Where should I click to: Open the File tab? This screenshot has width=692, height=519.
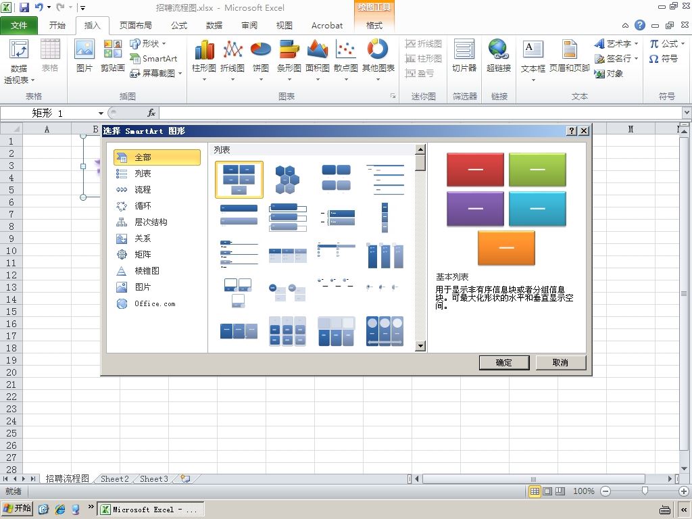pyautogui.click(x=19, y=26)
